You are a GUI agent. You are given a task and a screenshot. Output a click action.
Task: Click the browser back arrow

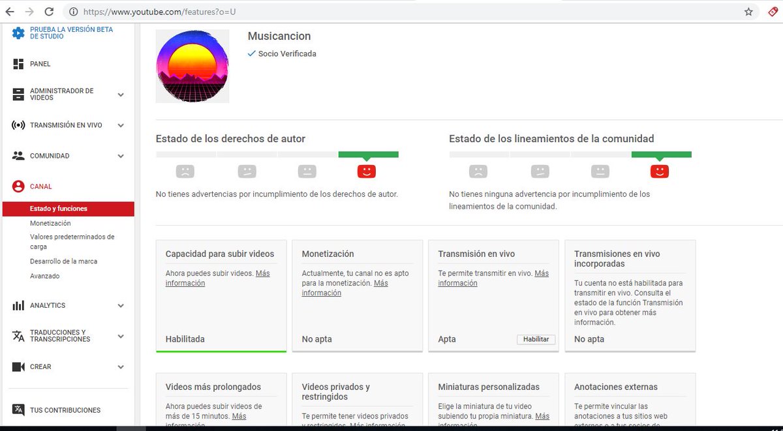coord(10,12)
